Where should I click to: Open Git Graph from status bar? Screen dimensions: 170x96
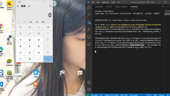point(134,95)
